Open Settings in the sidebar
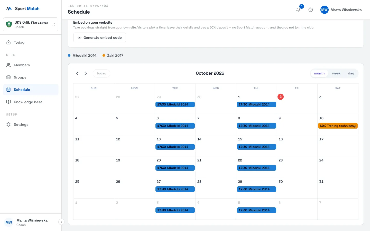The image size is (370, 231). (x=31, y=124)
